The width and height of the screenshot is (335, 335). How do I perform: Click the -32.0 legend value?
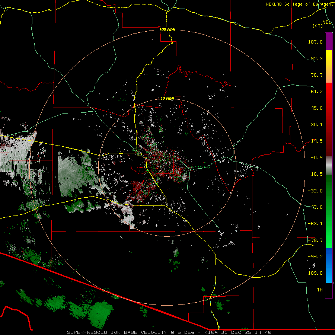[x=315, y=191]
